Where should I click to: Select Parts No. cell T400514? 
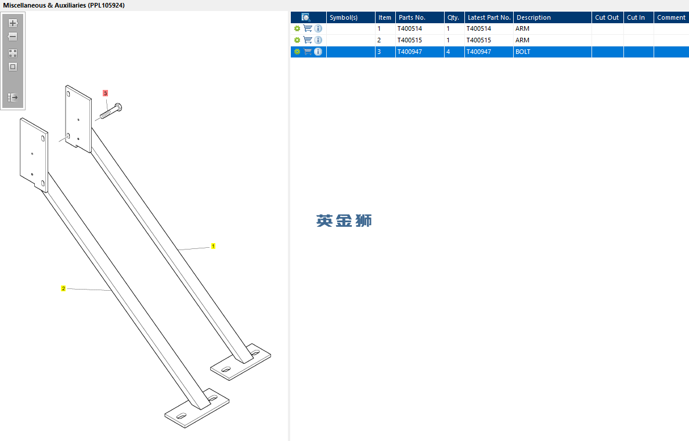[420, 28]
